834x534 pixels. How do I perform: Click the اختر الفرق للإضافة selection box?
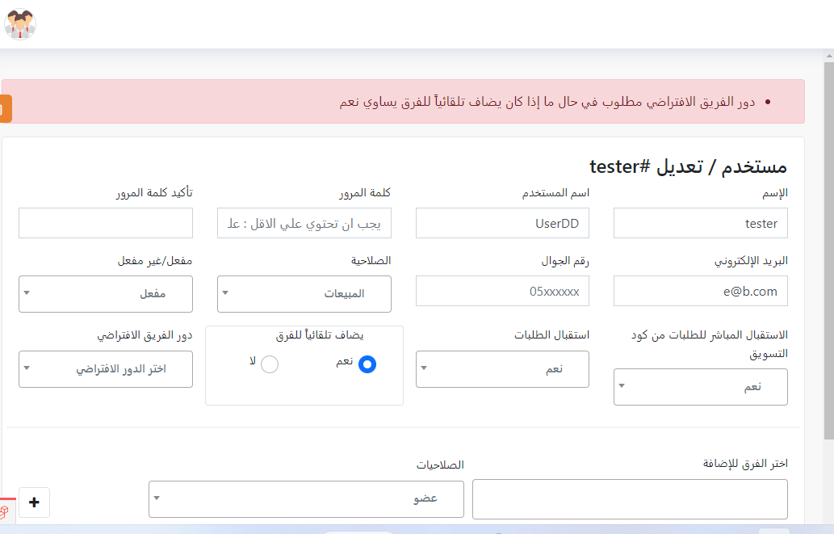(630, 498)
